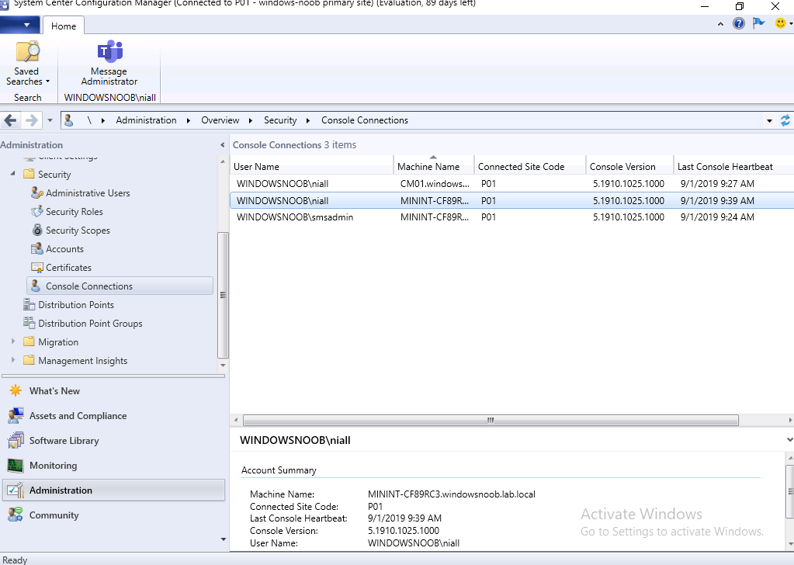Select the Home ribbon tab
Viewport: 794px width, 565px height.
64,26
